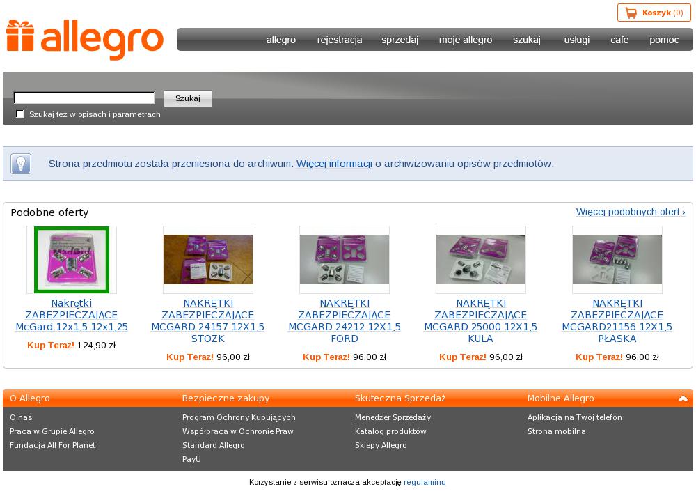Open Strona mobilna footer link
696x496 pixels.
[557, 431]
